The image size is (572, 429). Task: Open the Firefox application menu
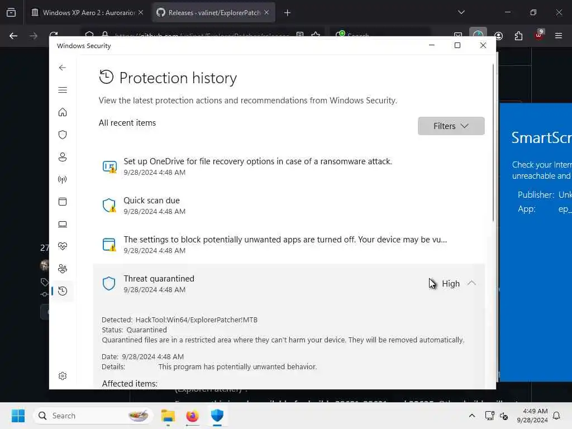[x=559, y=36]
